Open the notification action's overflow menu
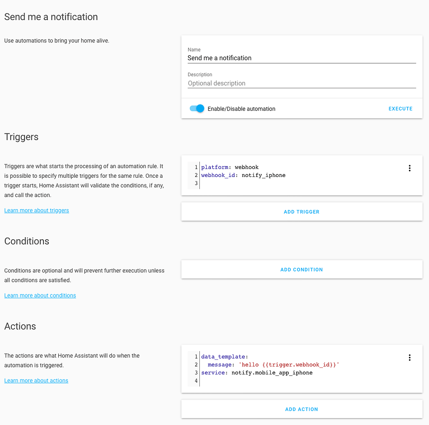 (x=409, y=357)
